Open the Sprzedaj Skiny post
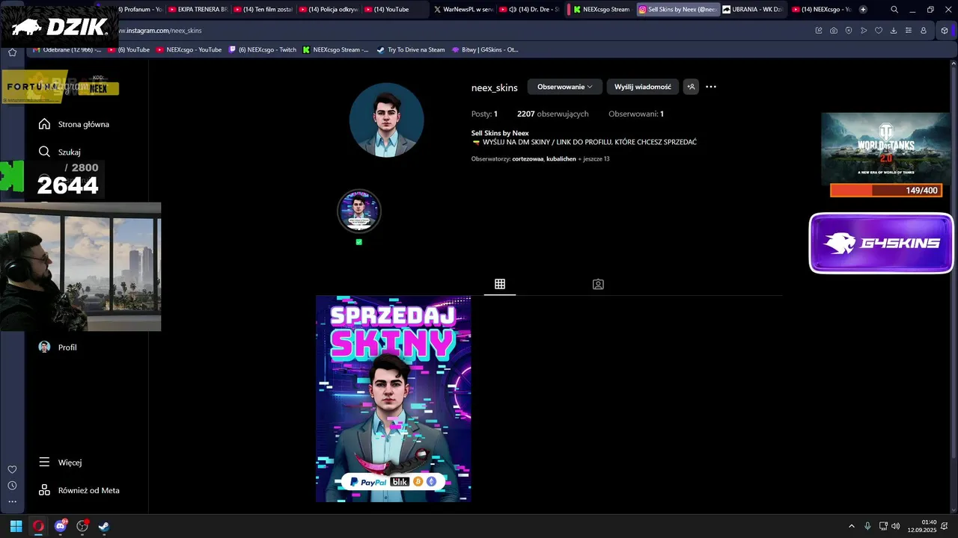Image resolution: width=958 pixels, height=538 pixels. (393, 399)
